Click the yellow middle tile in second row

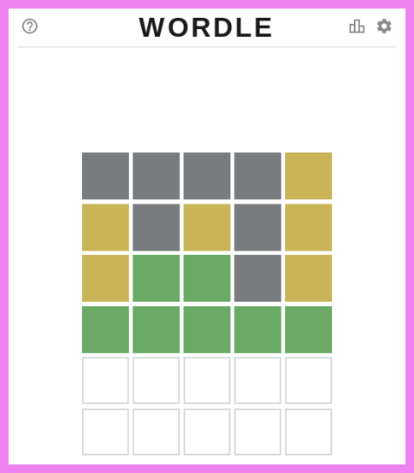pyautogui.click(x=207, y=228)
